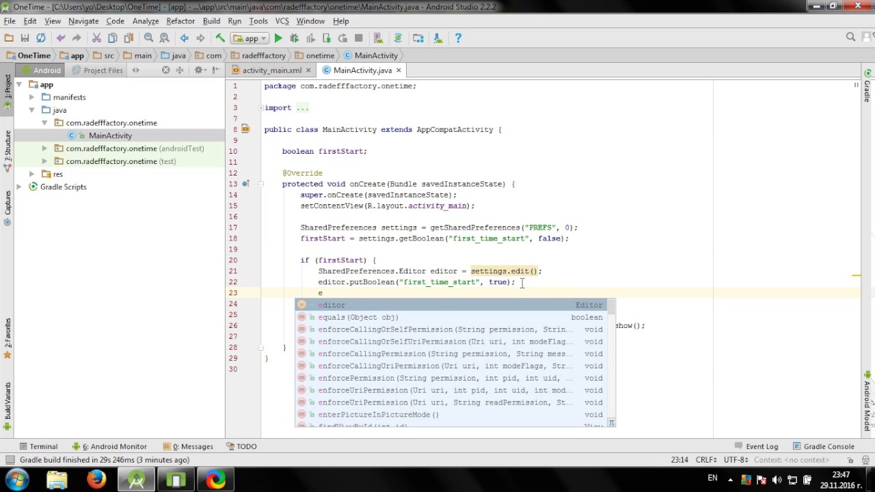875x492 pixels.
Task: Click the Navigate Back arrow icon
Action: (x=184, y=38)
